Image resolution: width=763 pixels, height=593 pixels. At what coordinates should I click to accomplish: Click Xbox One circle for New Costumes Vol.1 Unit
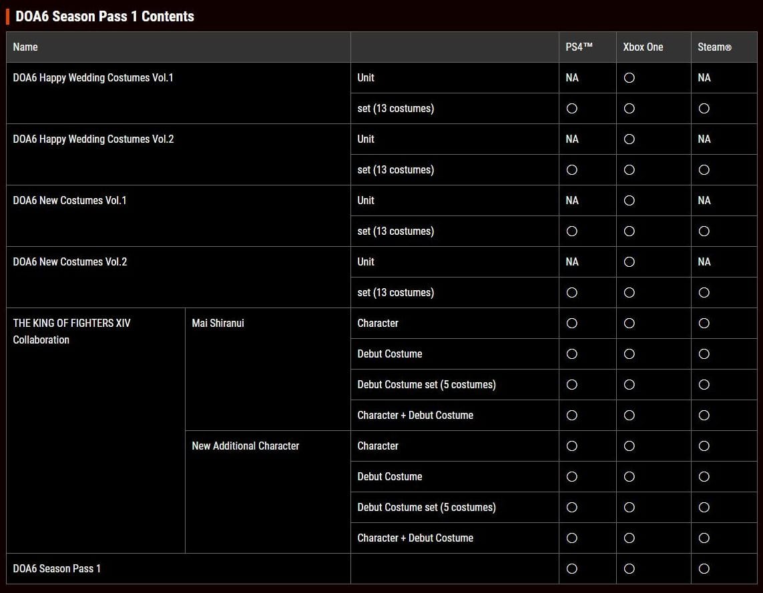[x=629, y=201]
